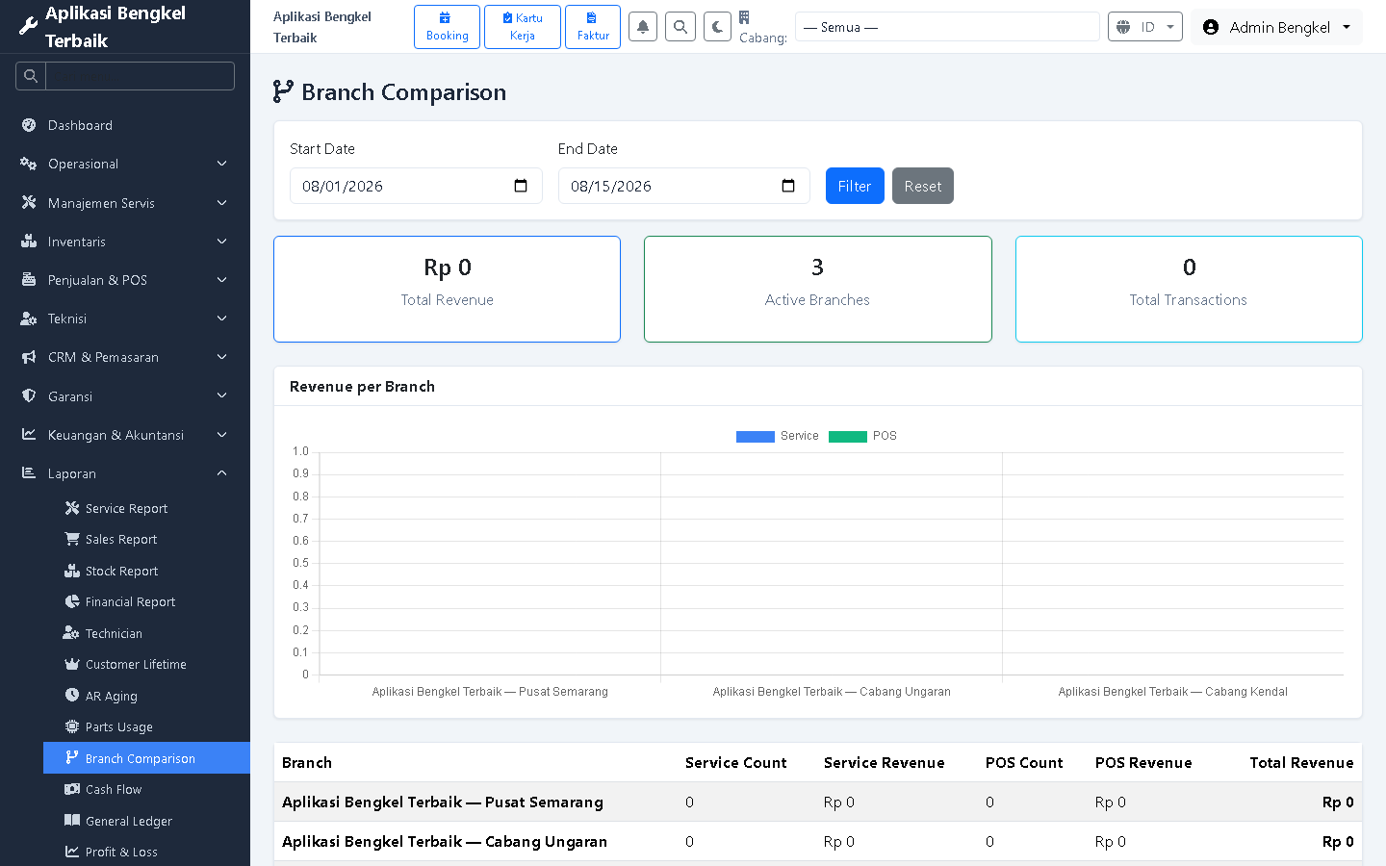The height and width of the screenshot is (866, 1386).
Task: Click the Faktur button
Action: pos(593,27)
